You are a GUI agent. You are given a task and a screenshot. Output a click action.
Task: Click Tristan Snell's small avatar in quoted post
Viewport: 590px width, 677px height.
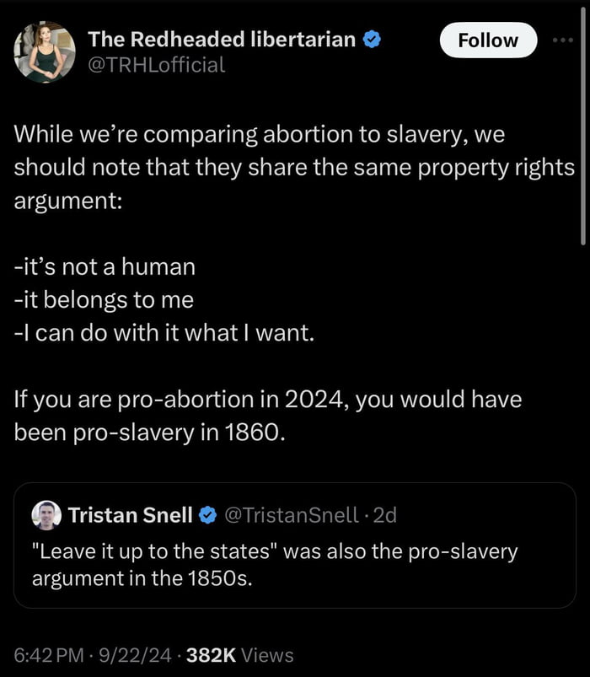[x=46, y=515]
